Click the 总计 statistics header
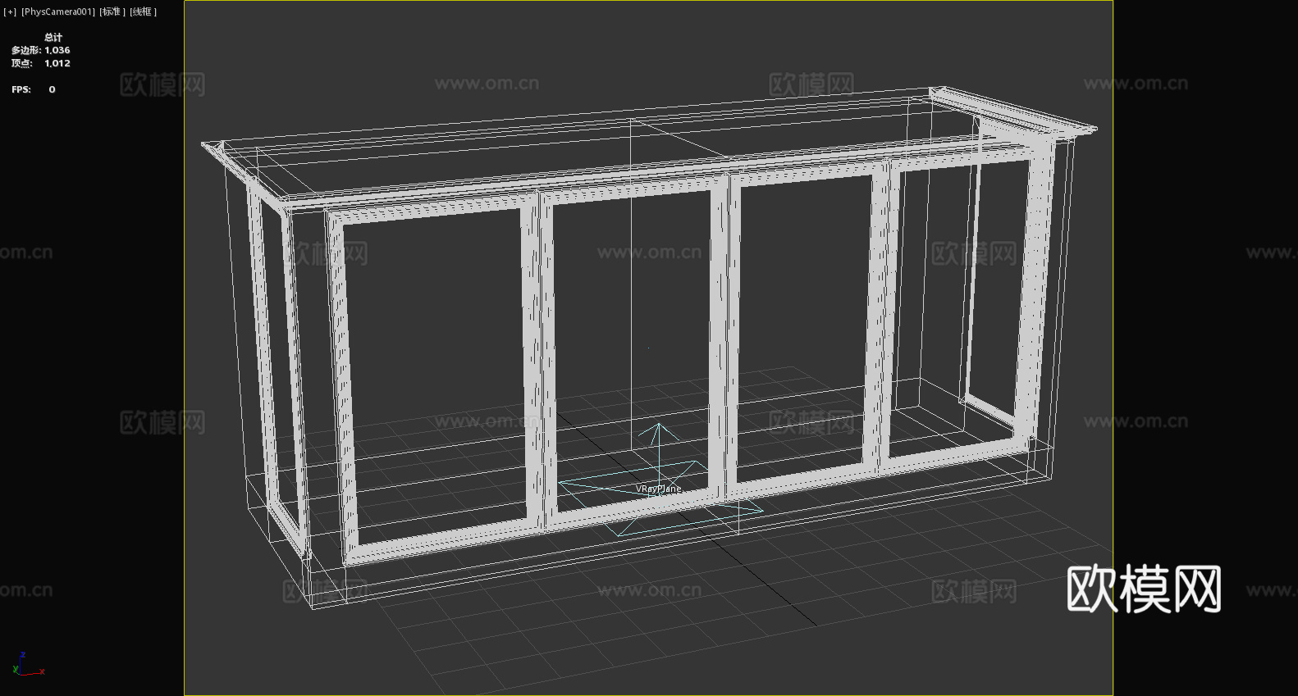The width and height of the screenshot is (1298, 696). (x=53, y=38)
